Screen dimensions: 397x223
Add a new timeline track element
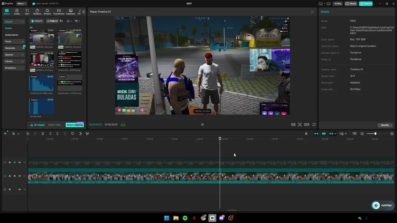(x=5, y=133)
